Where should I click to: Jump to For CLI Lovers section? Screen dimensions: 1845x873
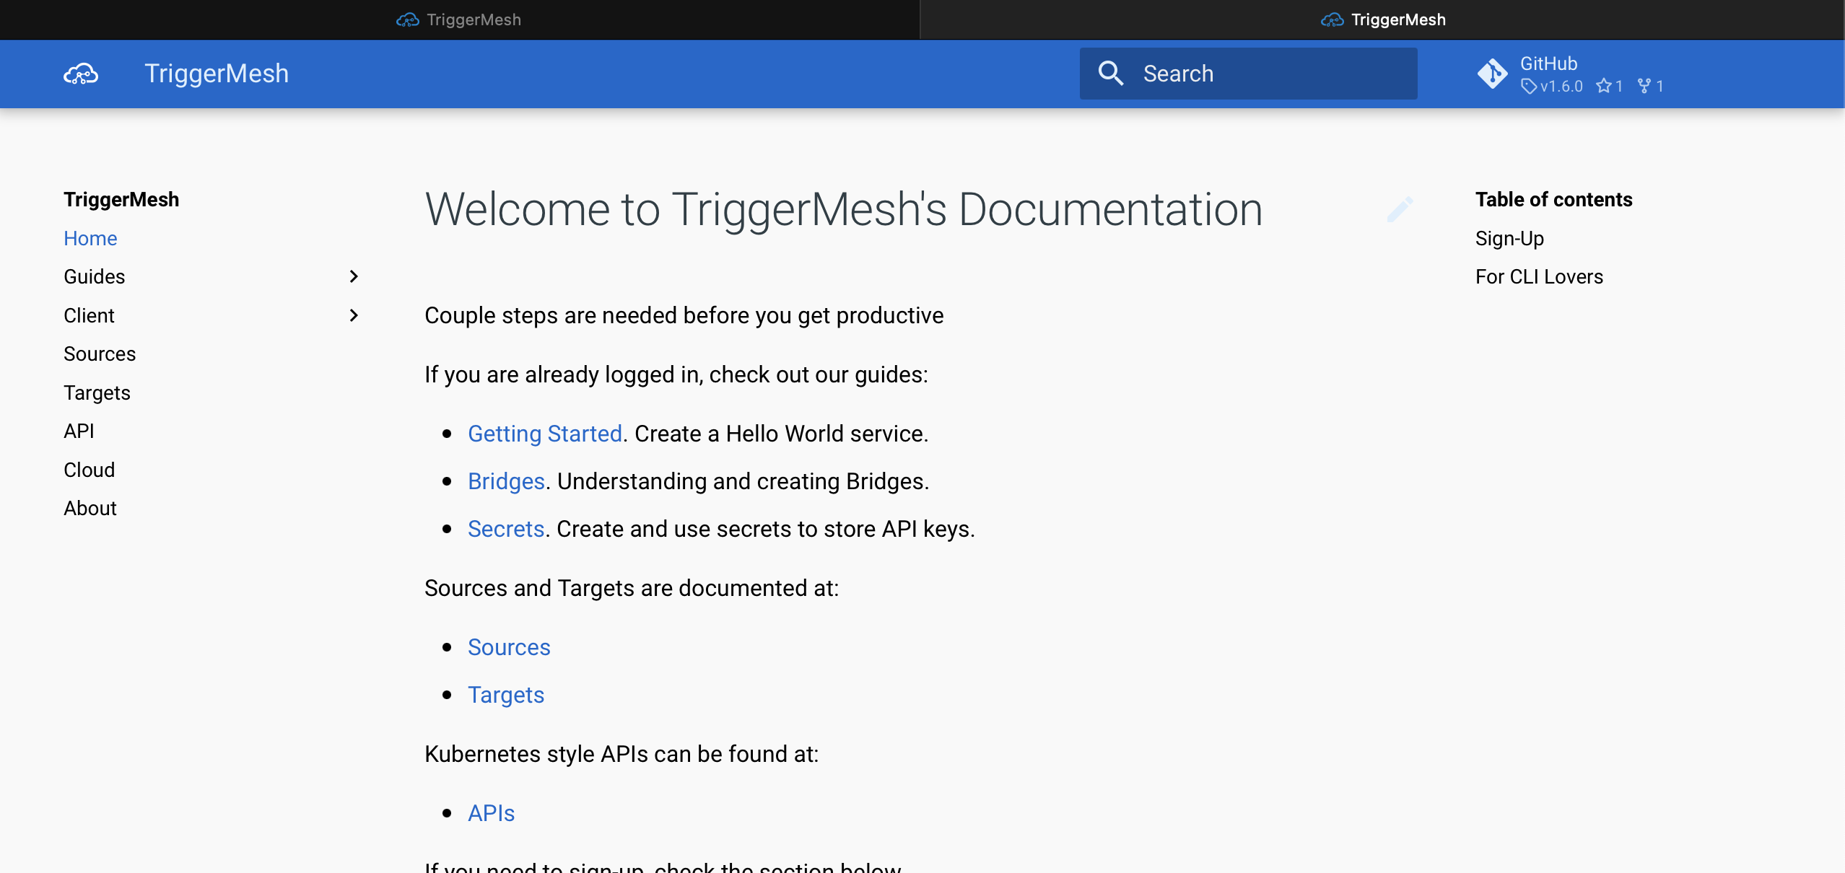[x=1539, y=276]
